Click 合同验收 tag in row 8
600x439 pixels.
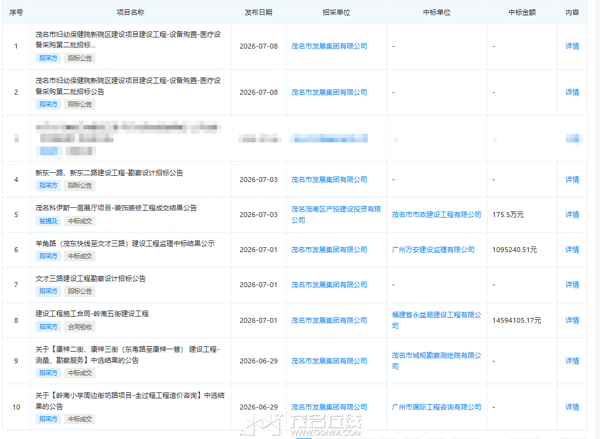tap(79, 327)
